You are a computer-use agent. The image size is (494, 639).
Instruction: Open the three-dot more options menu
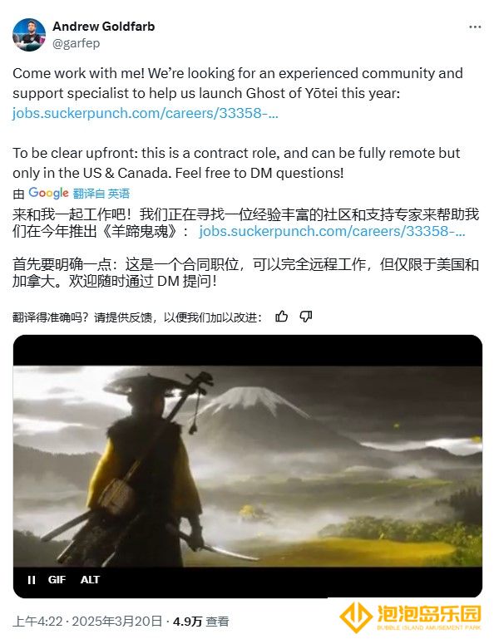474,27
